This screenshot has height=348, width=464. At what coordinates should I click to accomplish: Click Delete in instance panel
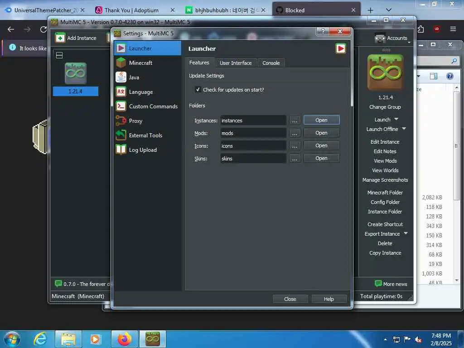point(385,243)
